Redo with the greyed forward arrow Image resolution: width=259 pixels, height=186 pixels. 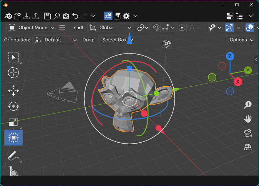[x=84, y=16]
